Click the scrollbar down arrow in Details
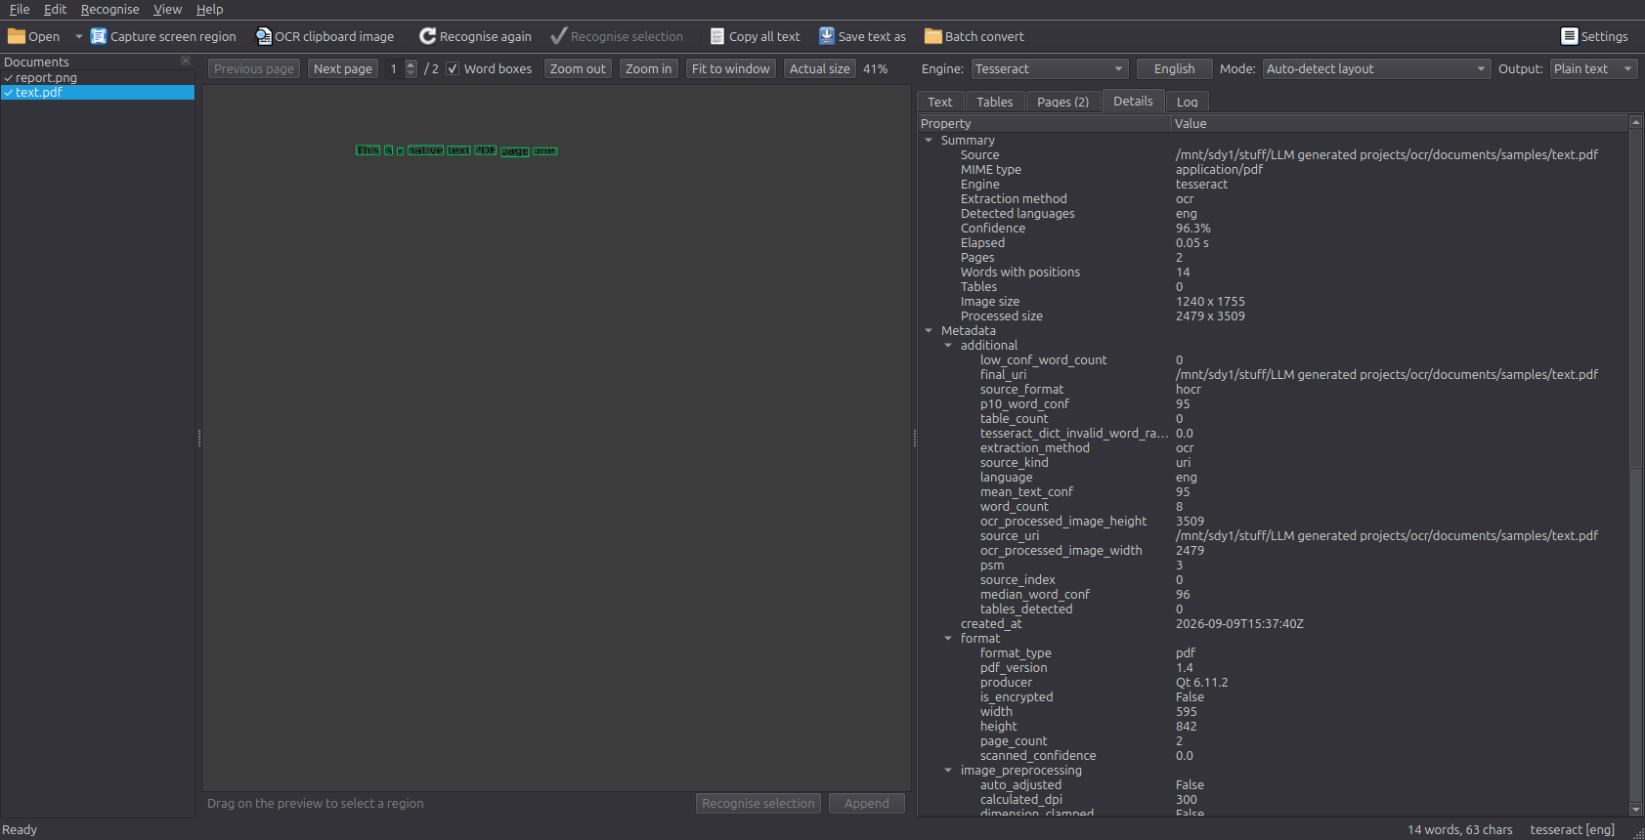 click(x=1635, y=810)
